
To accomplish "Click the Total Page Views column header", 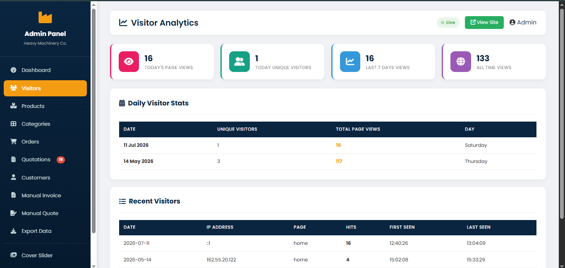I will point(358,129).
